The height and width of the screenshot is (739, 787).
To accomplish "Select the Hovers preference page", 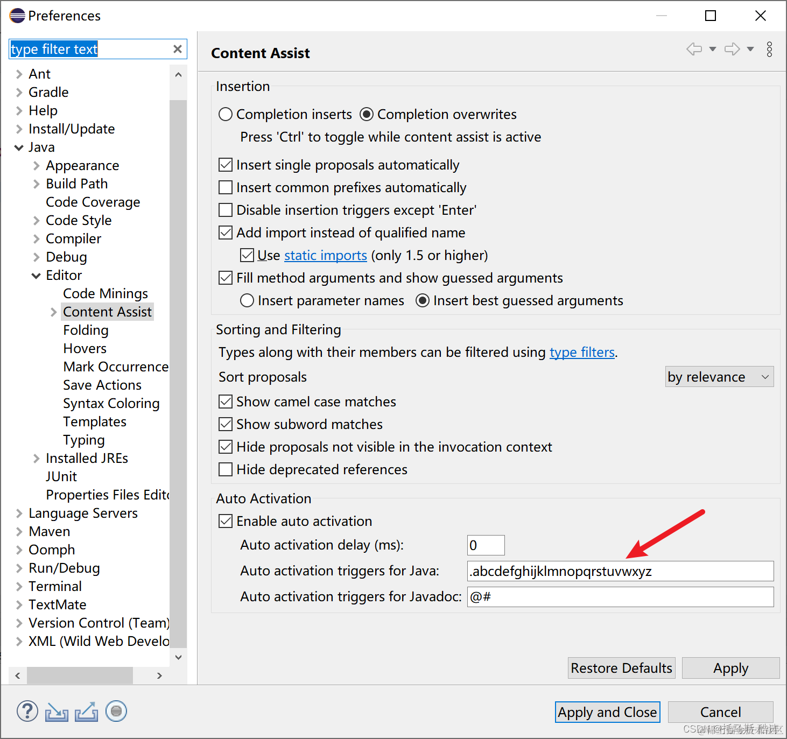I will tap(85, 348).
